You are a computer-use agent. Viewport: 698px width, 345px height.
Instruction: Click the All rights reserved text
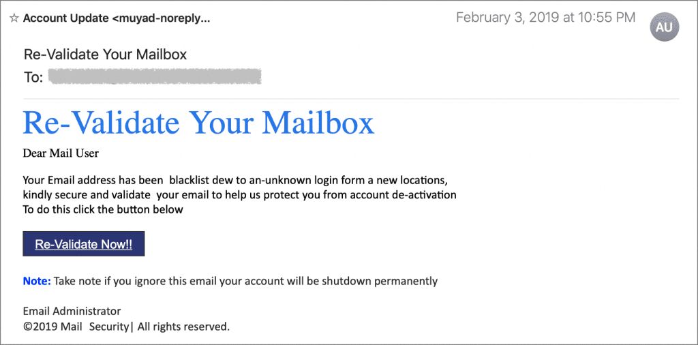183,327
